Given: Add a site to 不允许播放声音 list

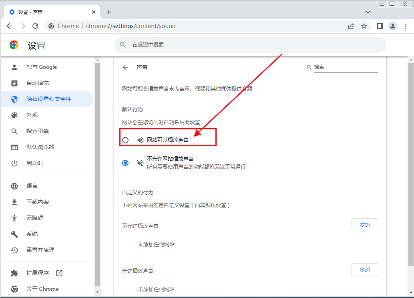Looking at the screenshot, I should coord(365,225).
